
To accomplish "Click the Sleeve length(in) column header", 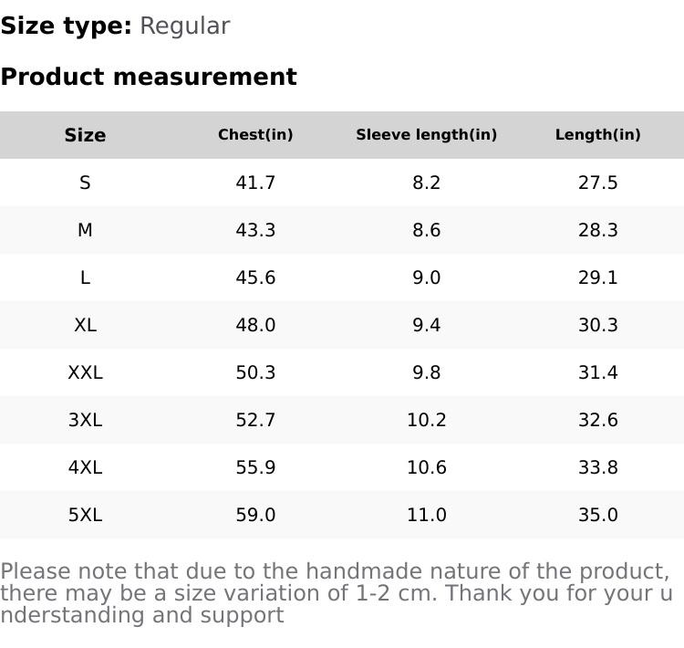I will click(426, 135).
